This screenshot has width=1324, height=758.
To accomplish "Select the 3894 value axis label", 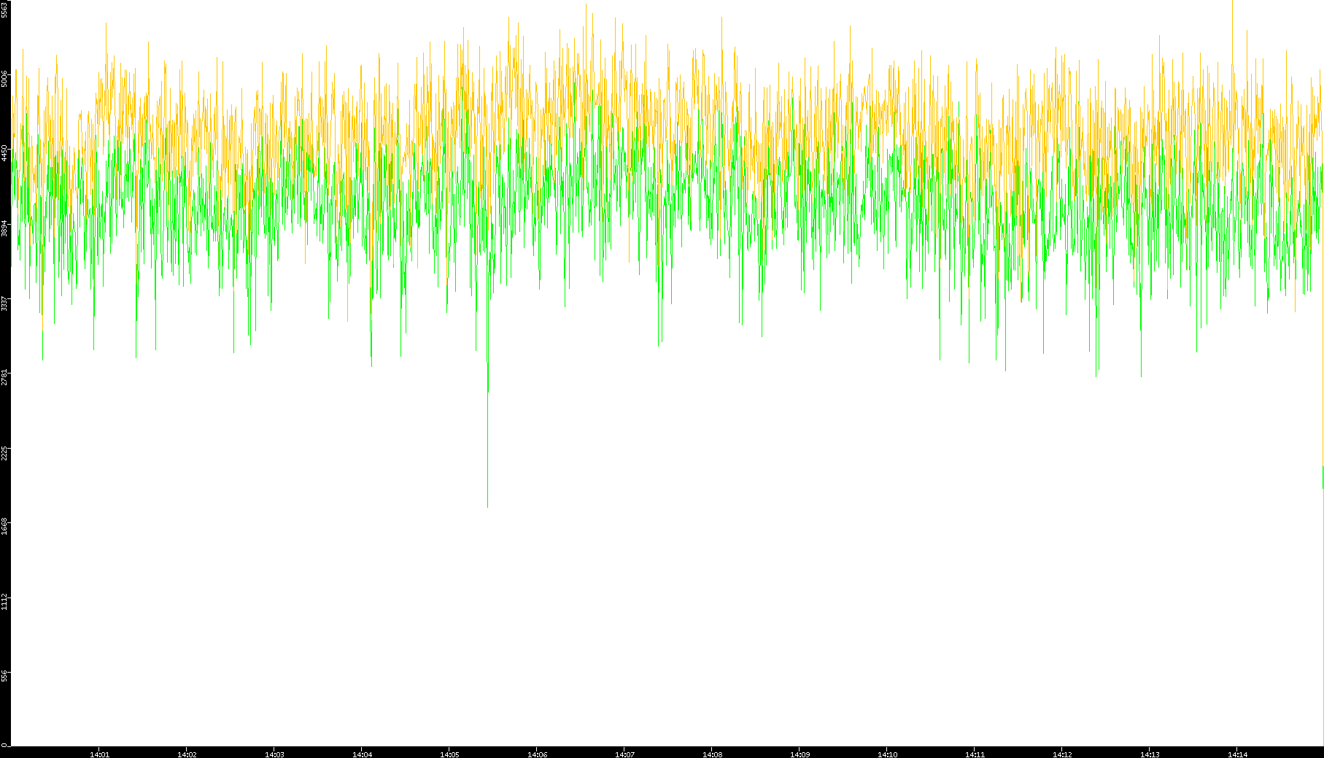I will (x=5, y=228).
